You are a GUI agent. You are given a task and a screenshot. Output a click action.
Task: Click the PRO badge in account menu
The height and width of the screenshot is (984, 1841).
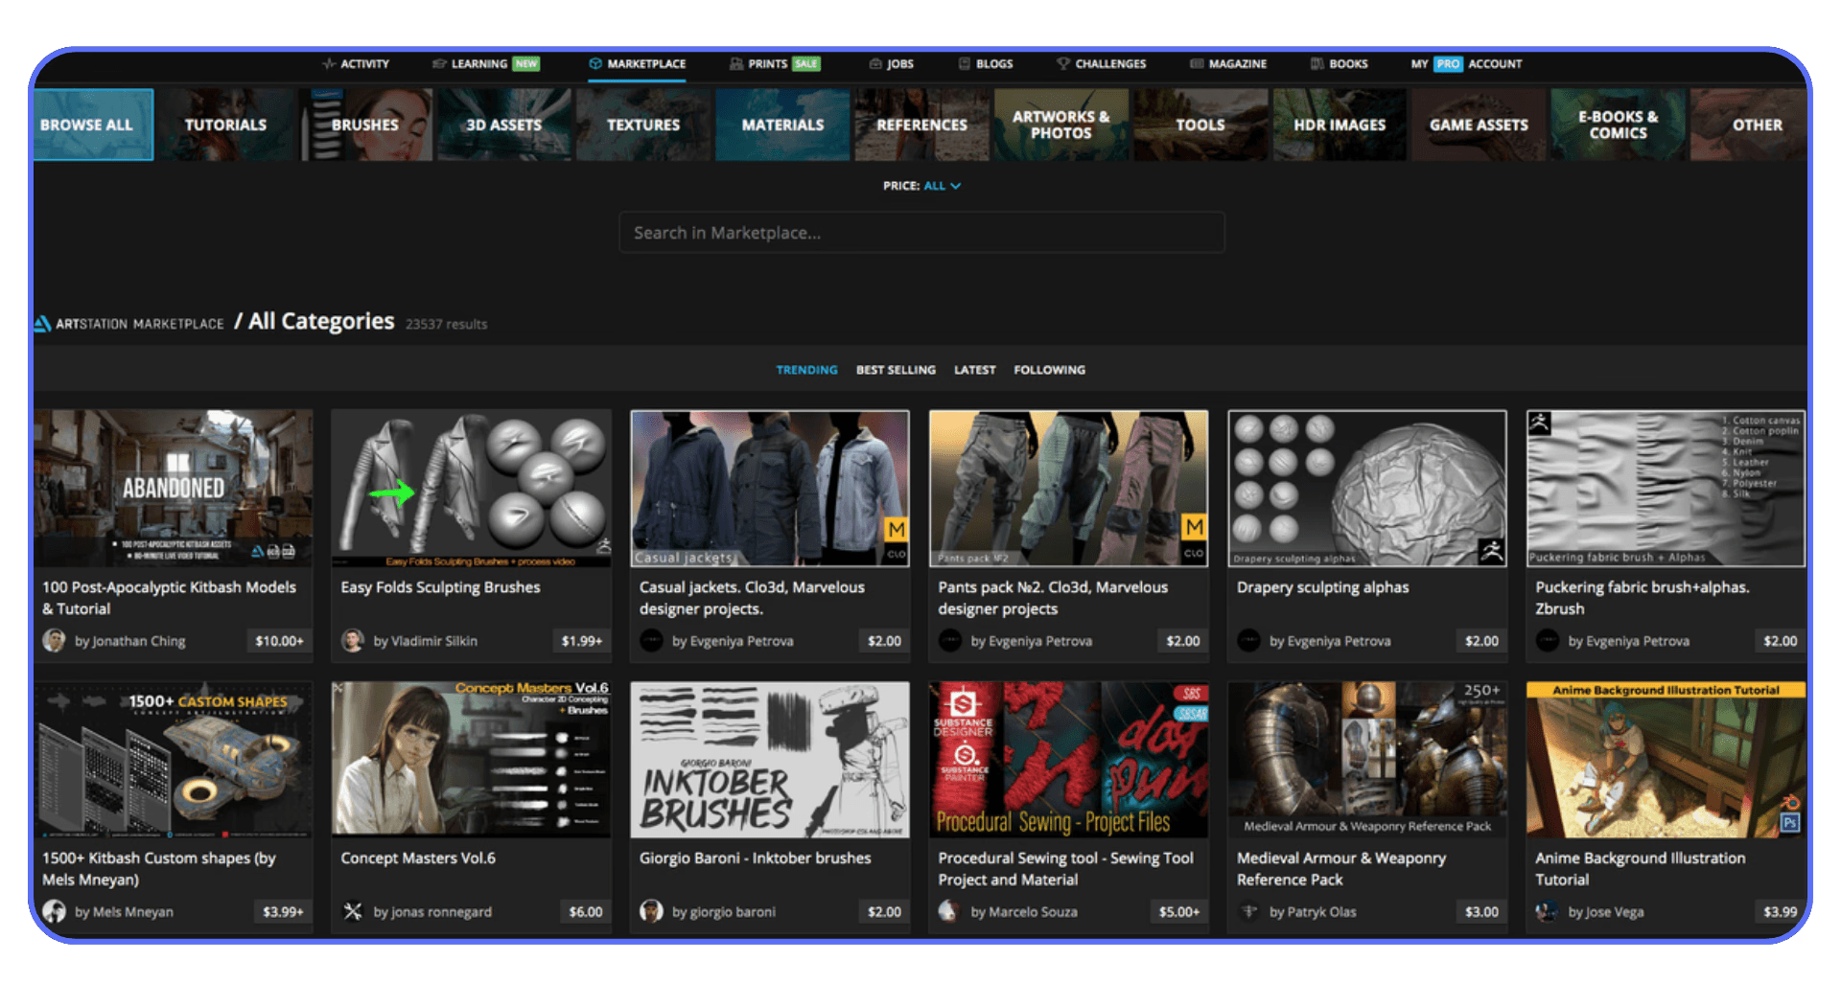(x=1448, y=64)
